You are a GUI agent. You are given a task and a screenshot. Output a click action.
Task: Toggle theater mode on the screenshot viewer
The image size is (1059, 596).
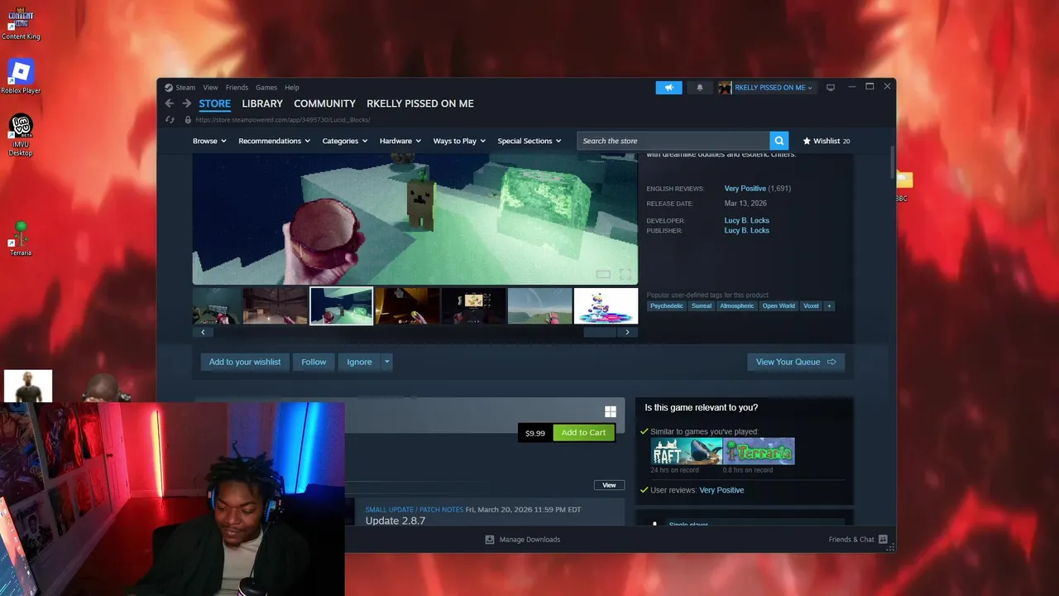coord(603,274)
